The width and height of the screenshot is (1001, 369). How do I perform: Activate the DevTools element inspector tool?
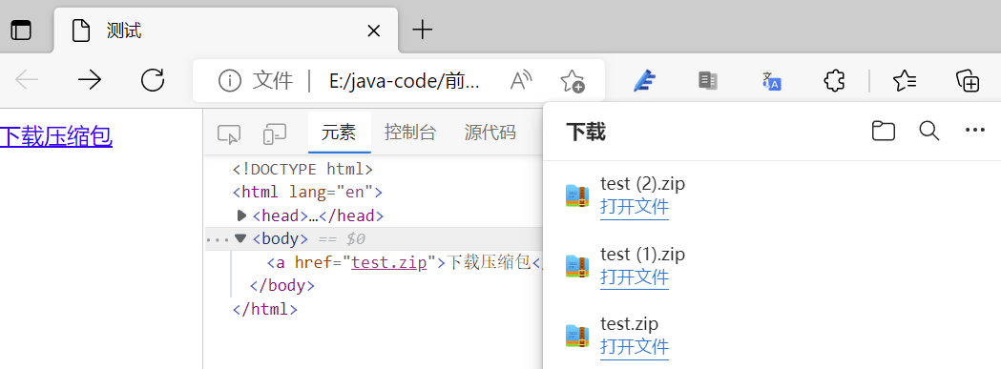(229, 134)
